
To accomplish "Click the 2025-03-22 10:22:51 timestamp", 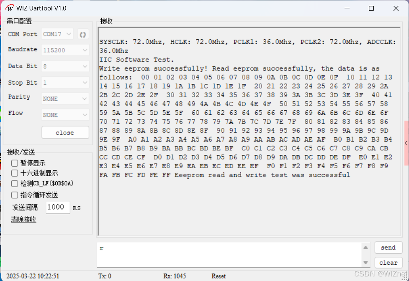I will point(33,276).
